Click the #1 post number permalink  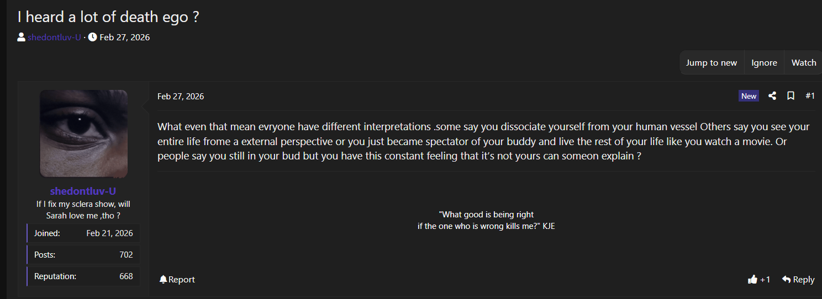click(x=810, y=96)
